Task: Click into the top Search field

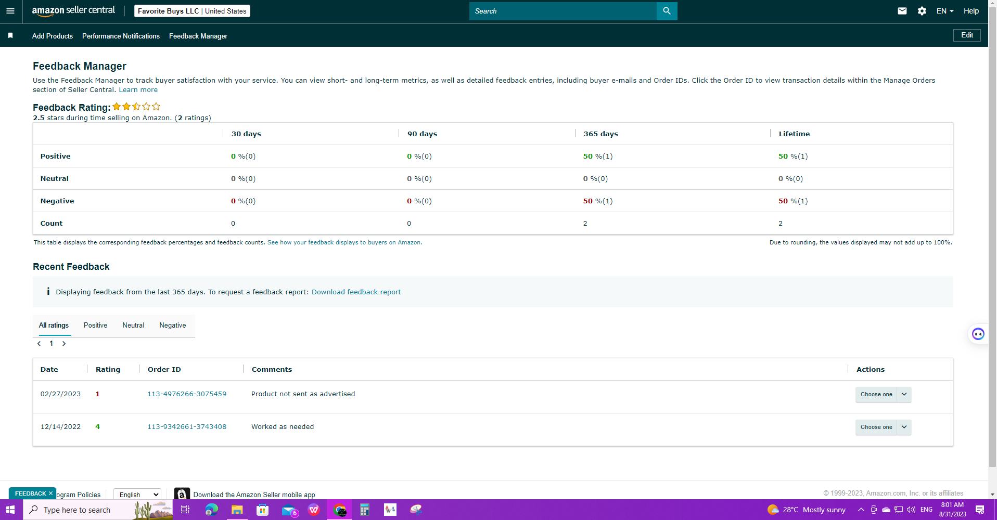Action: [563, 11]
